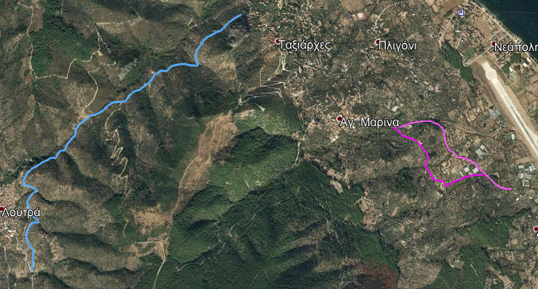Select the Πλιγόνι red placemark dot
538x289 pixels.
tap(378, 42)
